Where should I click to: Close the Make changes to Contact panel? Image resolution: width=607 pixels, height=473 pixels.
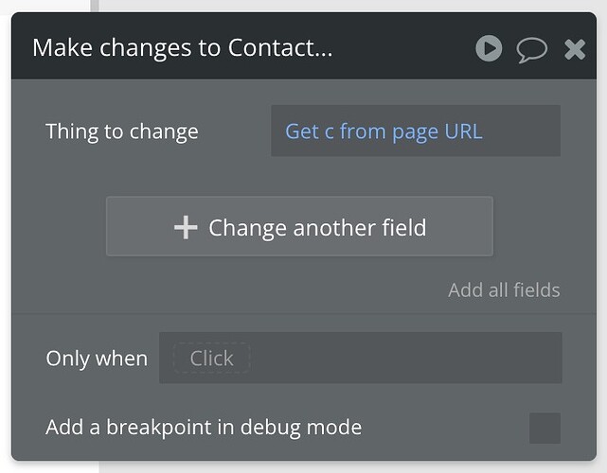pos(575,49)
